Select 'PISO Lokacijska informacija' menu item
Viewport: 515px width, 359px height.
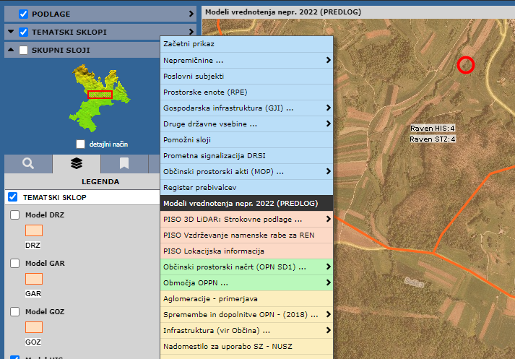246,251
